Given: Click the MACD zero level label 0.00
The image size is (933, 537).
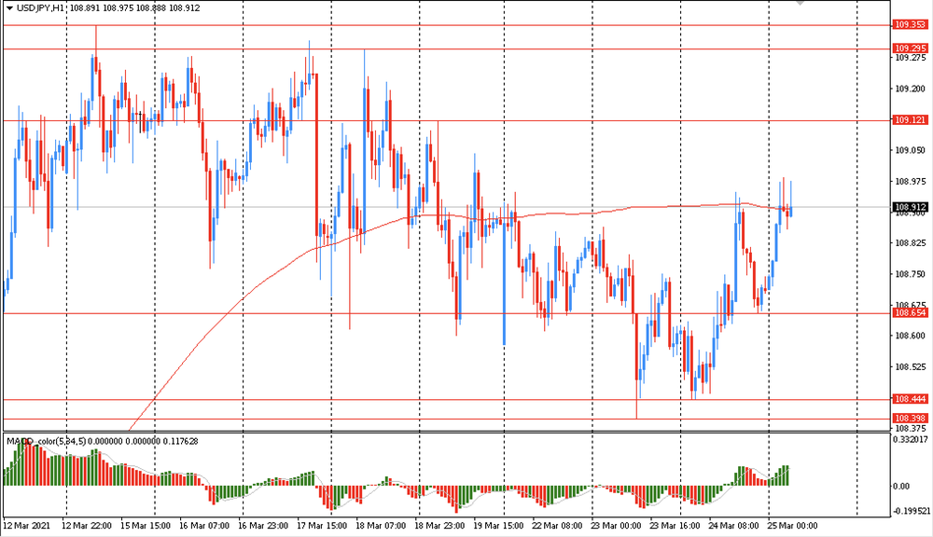Looking at the screenshot, I should pyautogui.click(x=901, y=487).
